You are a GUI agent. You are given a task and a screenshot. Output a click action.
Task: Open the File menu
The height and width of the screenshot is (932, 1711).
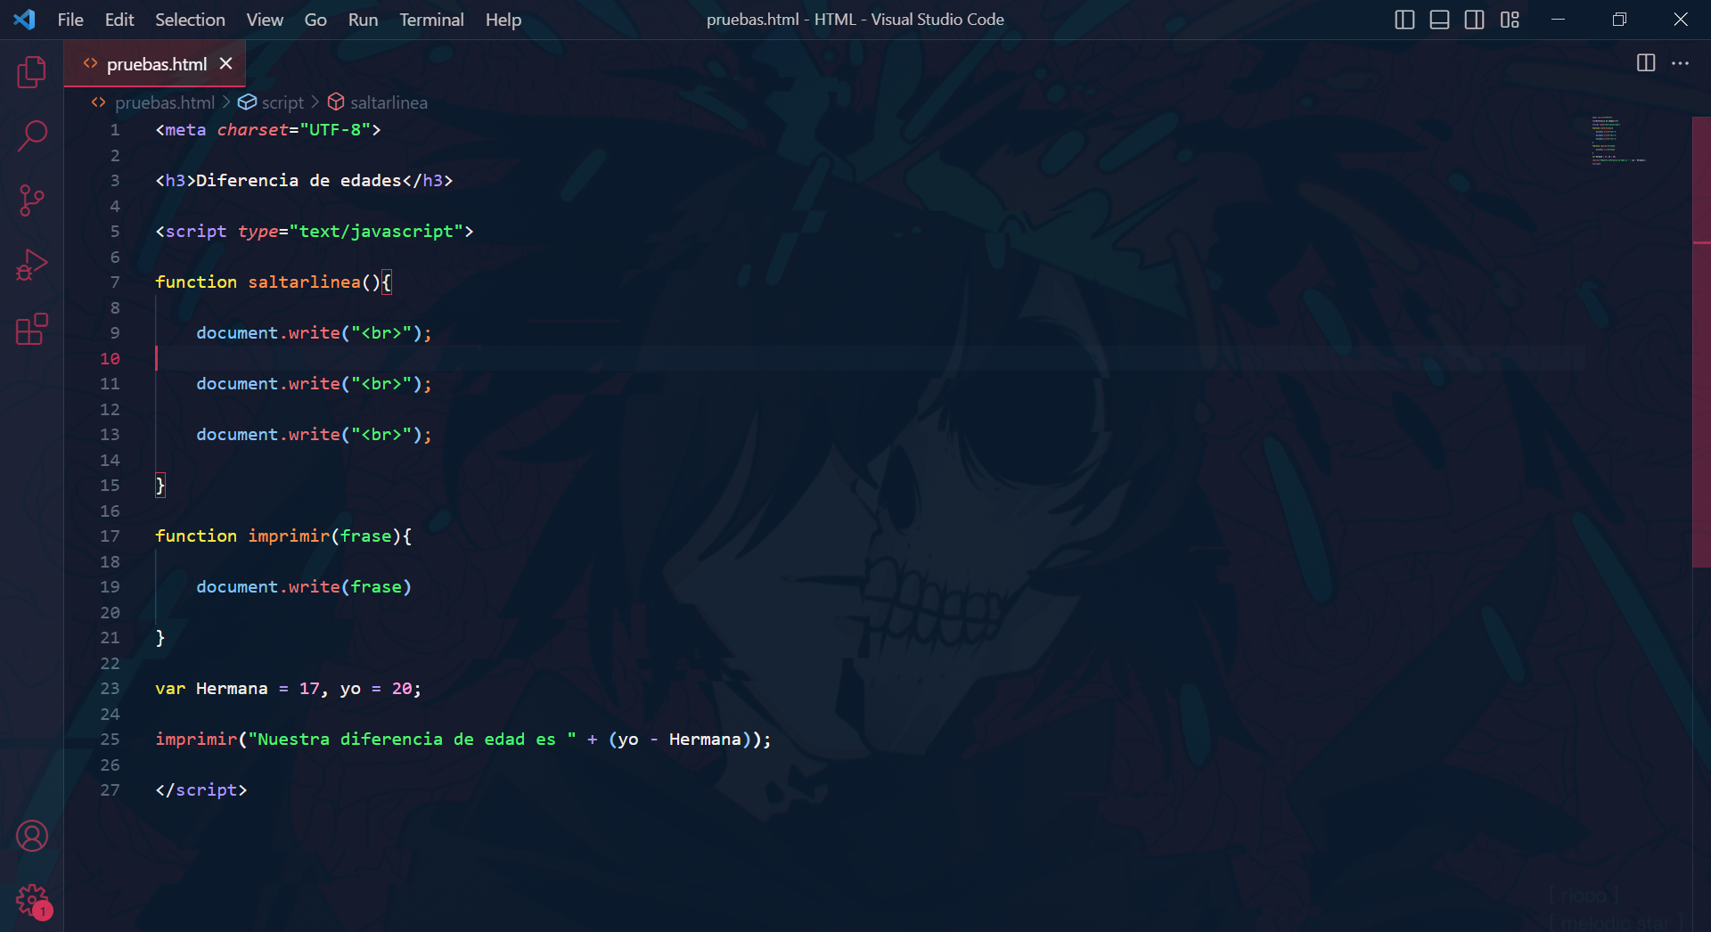(x=70, y=20)
